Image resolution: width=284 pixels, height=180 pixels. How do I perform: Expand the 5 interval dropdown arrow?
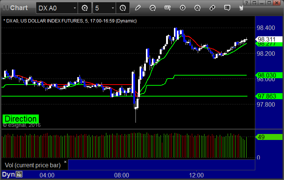pyautogui.click(x=113, y=8)
